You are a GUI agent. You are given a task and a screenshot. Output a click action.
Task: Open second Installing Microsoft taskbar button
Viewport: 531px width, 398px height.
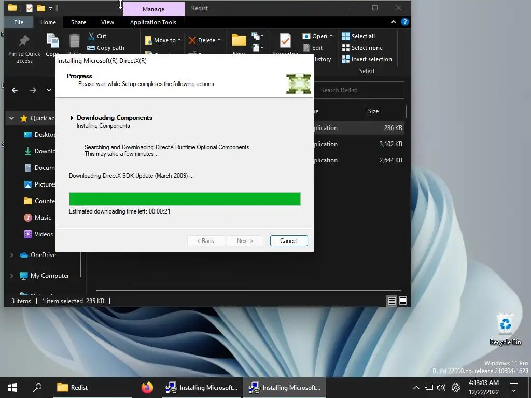click(285, 388)
